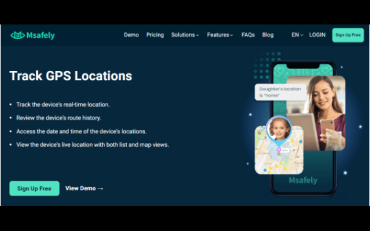Click Msafely text on phone mockup
Screen dimensions: 370x231
tap(303, 180)
